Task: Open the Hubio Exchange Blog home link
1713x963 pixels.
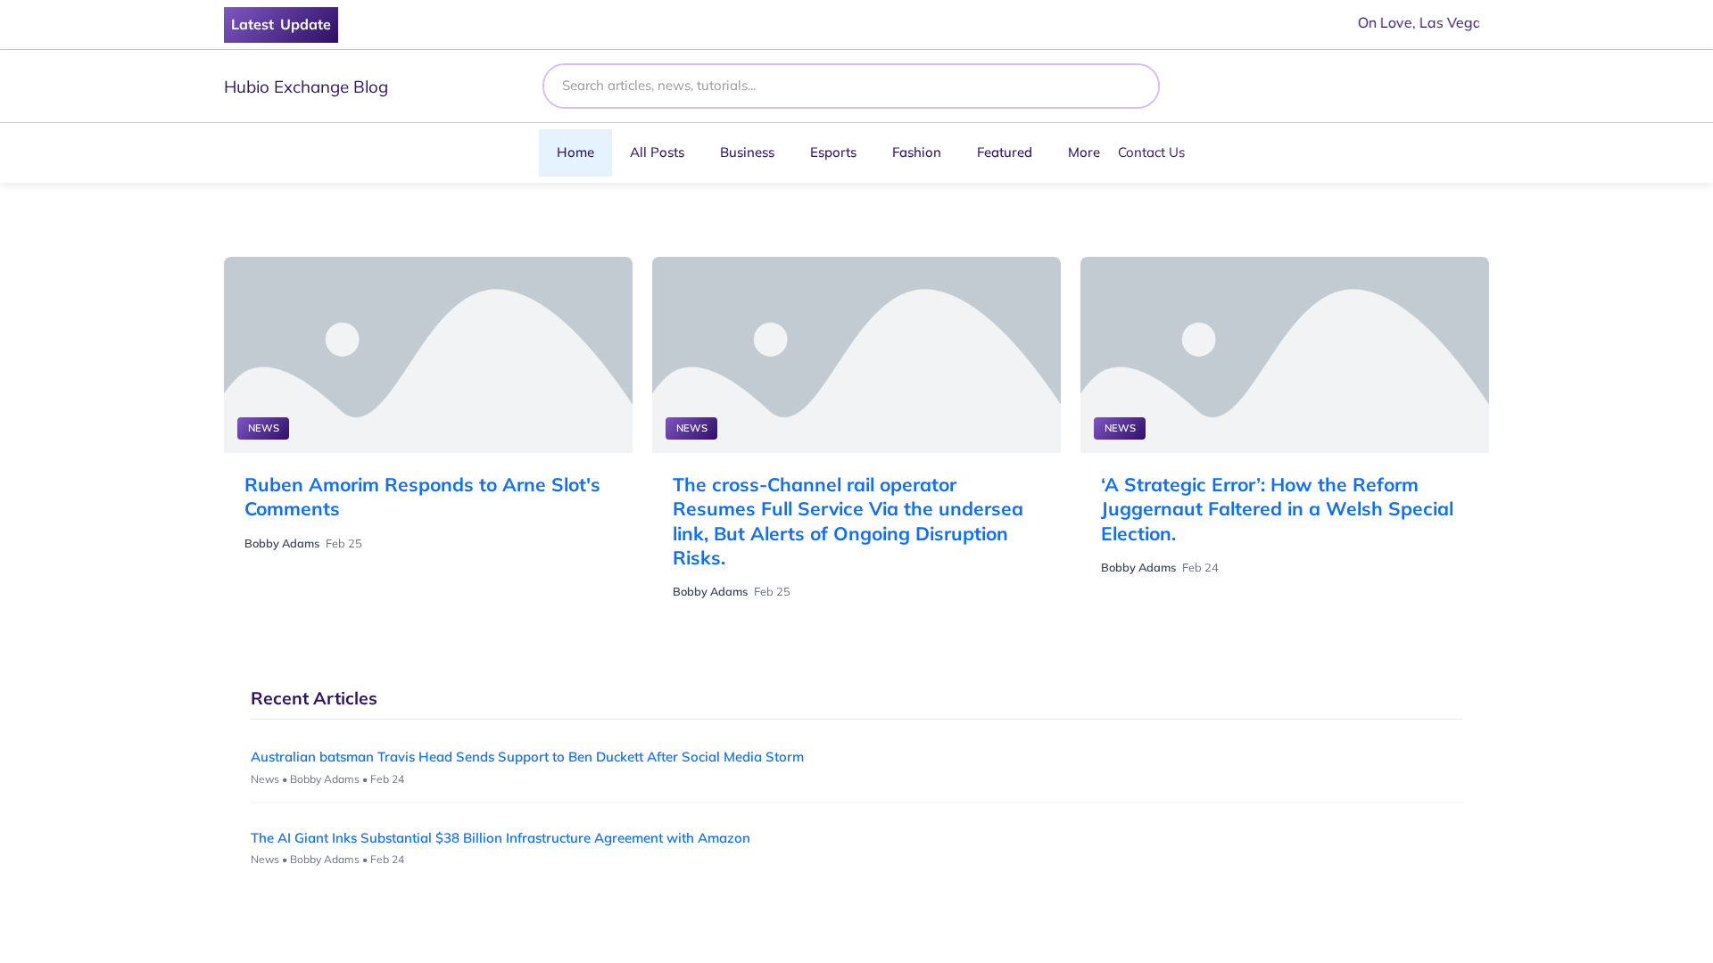Action: tap(305, 86)
